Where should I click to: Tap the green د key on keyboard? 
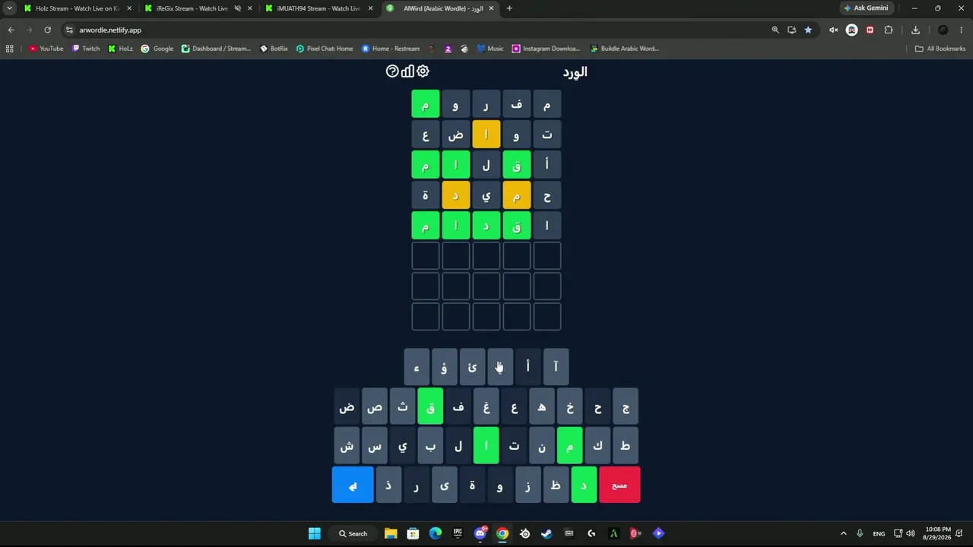(x=584, y=485)
